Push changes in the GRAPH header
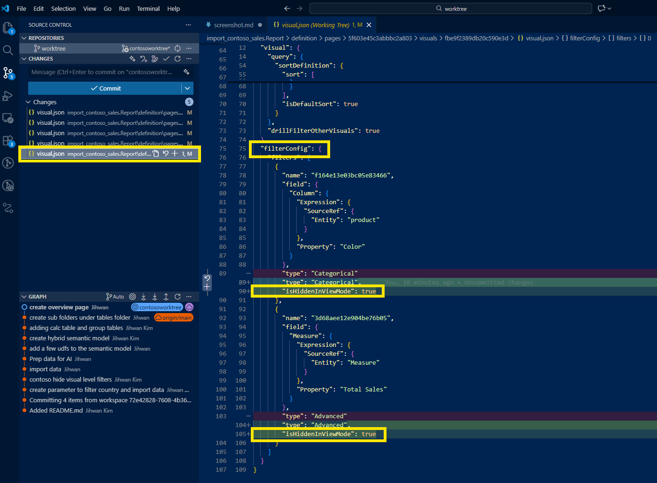 [166, 297]
